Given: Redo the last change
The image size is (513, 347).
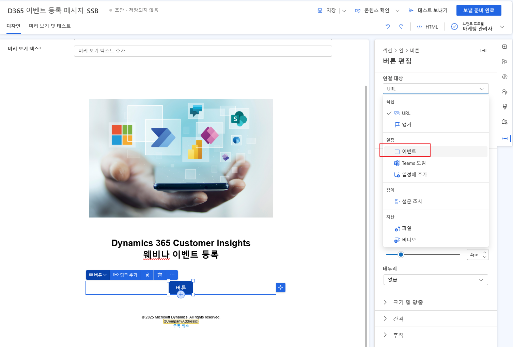Looking at the screenshot, I should [x=401, y=27].
